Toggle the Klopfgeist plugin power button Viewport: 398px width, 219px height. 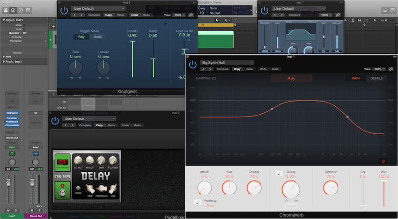coord(64,11)
